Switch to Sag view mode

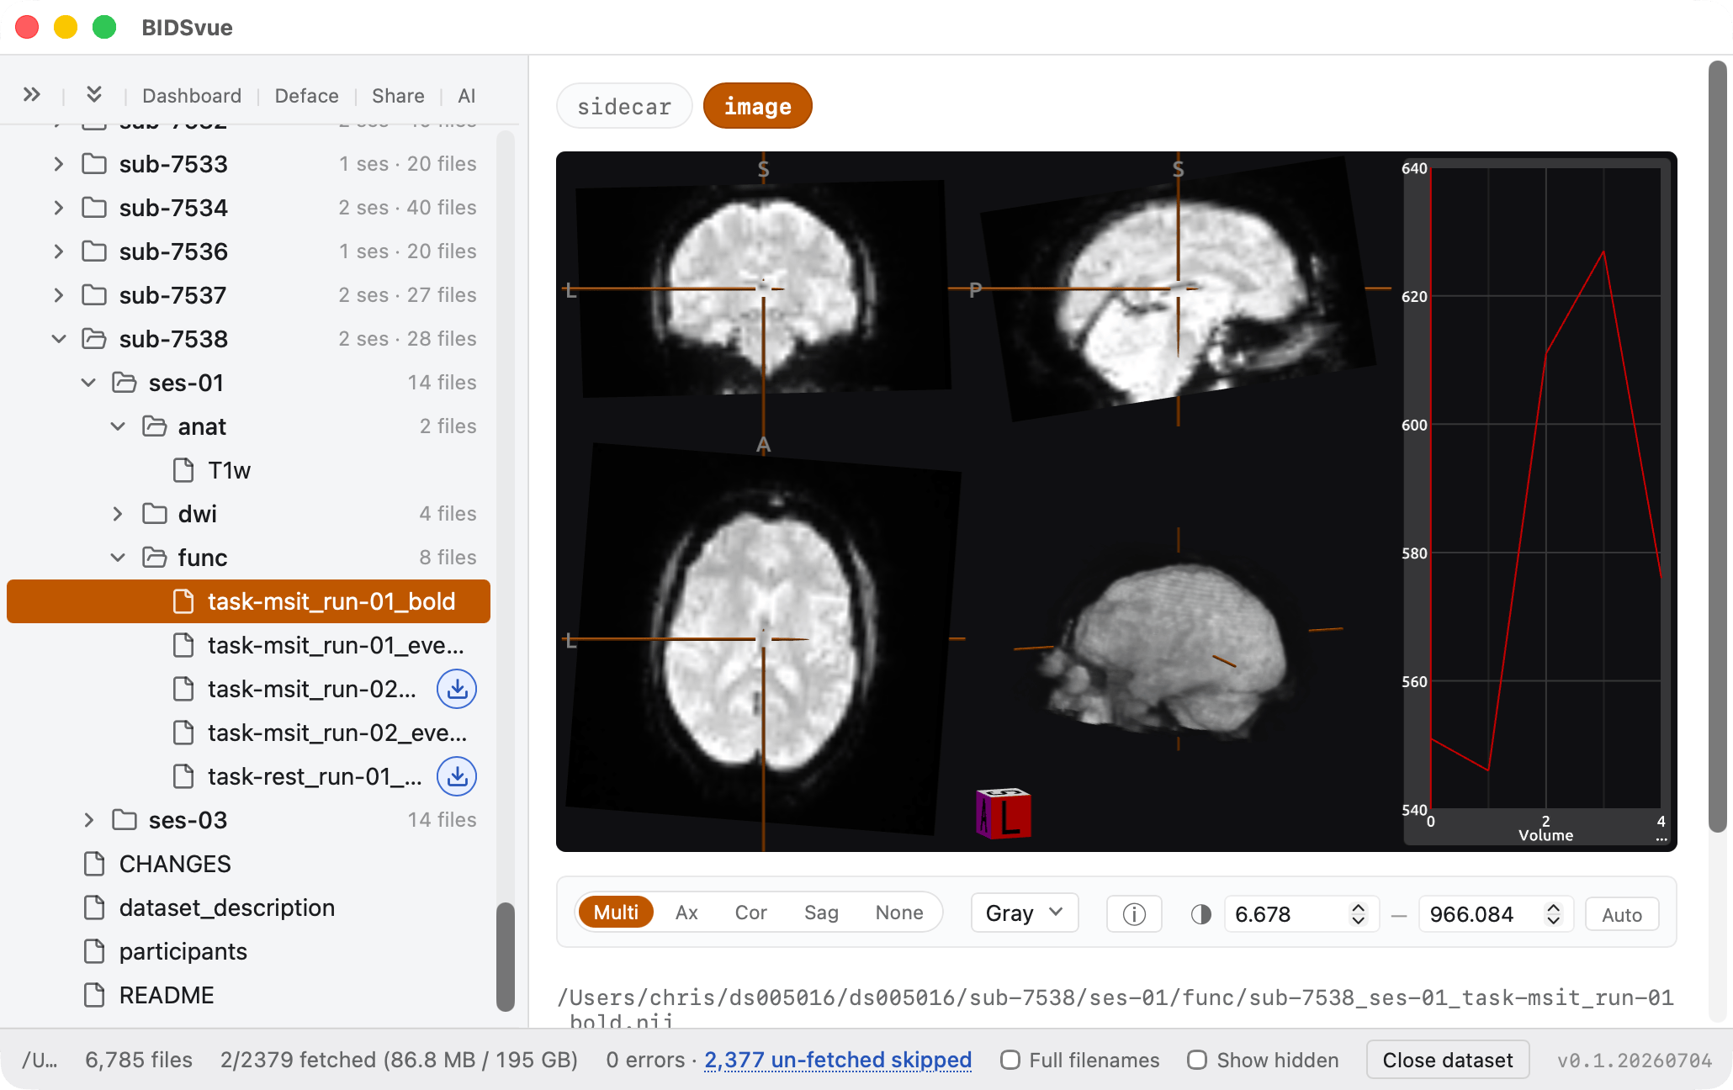(821, 913)
